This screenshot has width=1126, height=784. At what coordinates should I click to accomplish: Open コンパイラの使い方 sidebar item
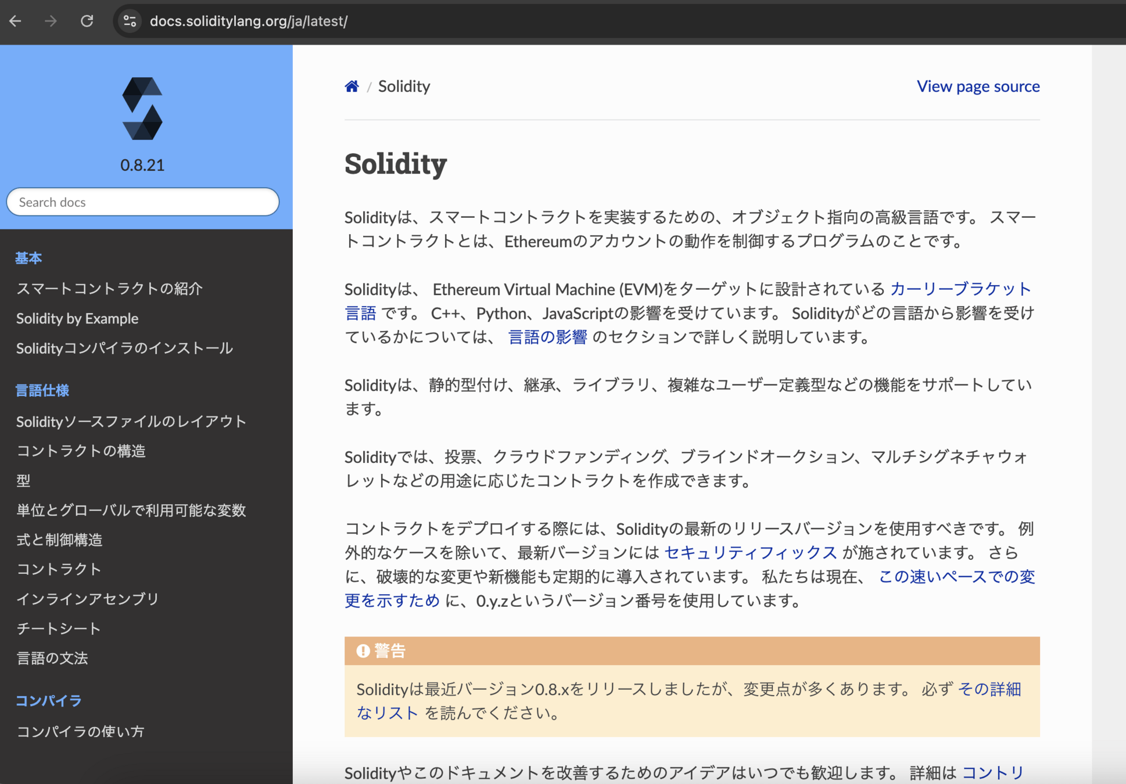coord(80,731)
